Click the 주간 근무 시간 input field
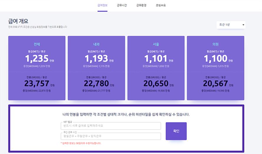Screen dimensions: 262x154 point(111,136)
